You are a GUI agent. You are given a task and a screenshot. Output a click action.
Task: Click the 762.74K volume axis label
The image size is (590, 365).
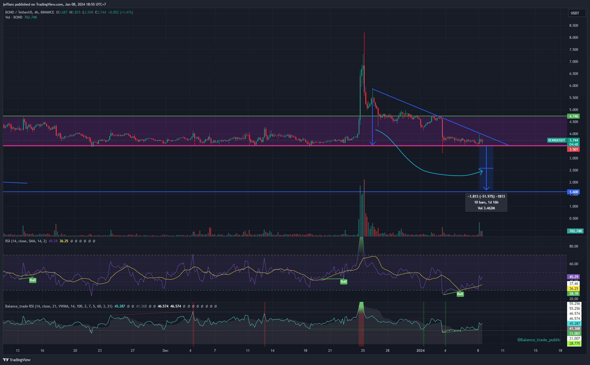tap(575, 231)
